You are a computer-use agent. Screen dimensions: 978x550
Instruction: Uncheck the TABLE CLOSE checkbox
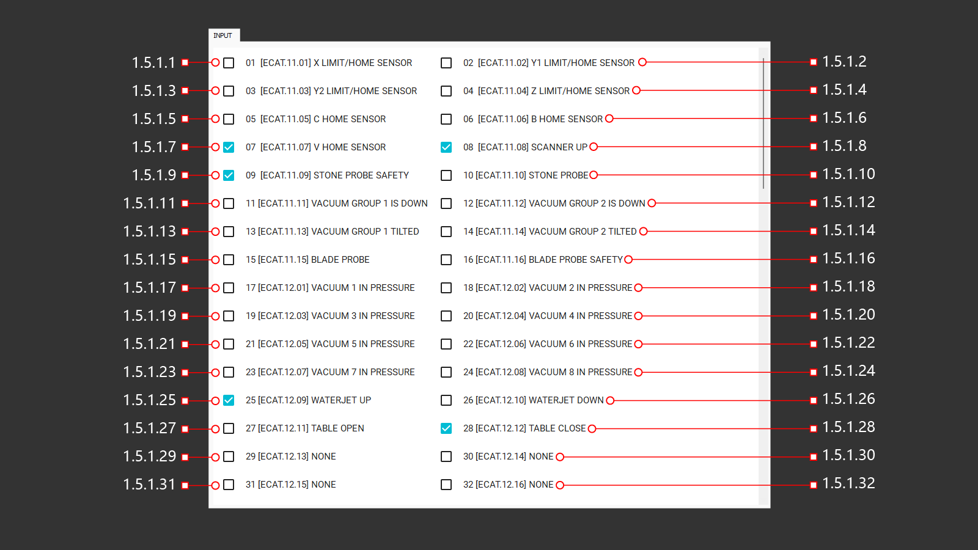pos(446,428)
